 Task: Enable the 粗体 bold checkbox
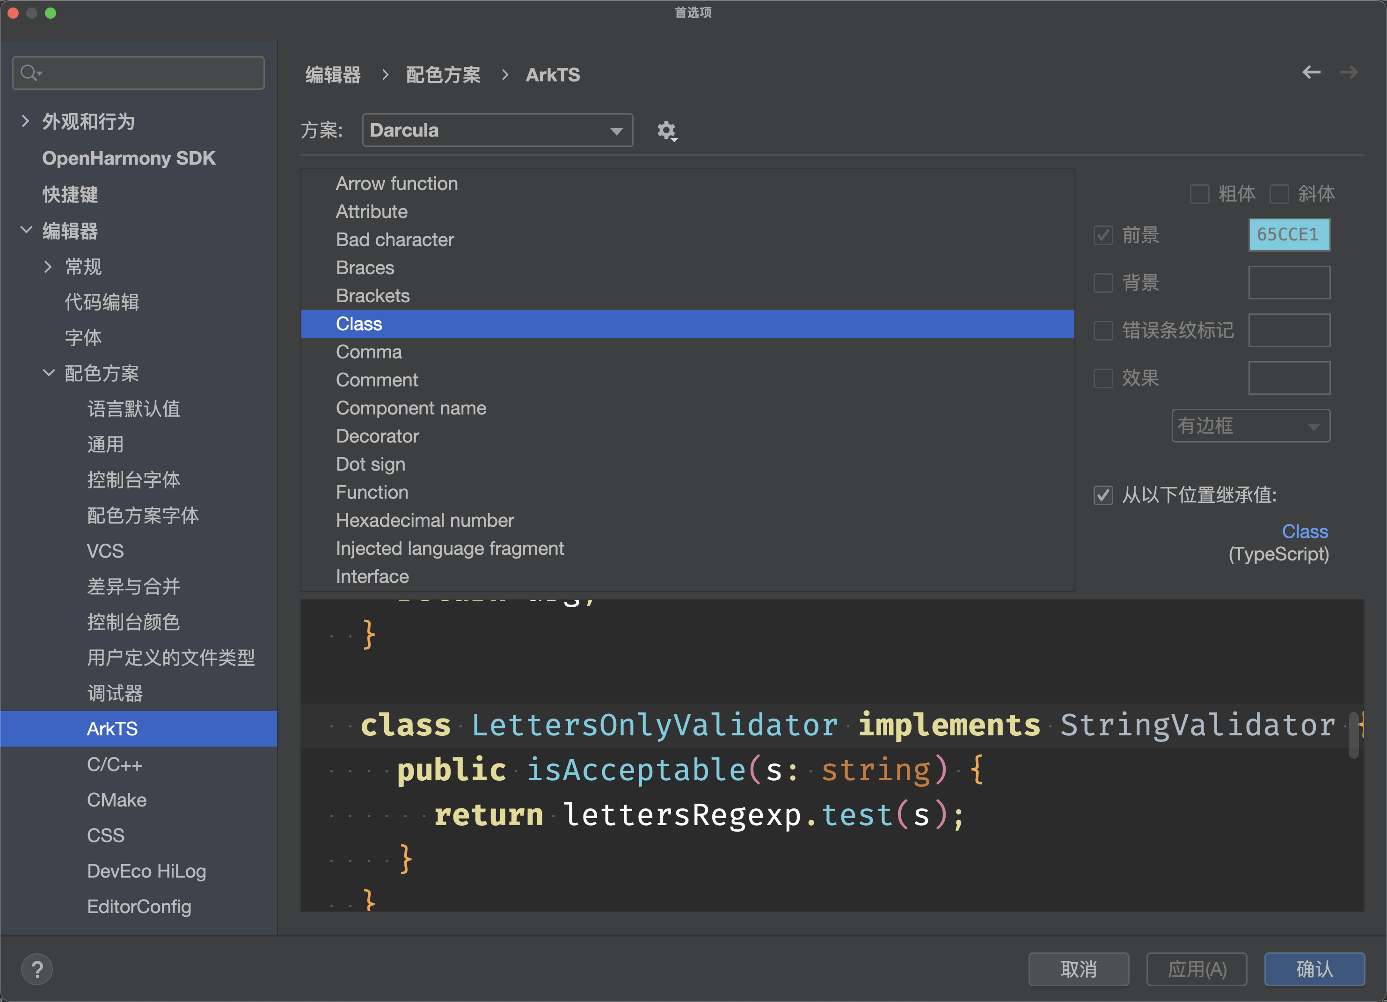tap(1199, 195)
